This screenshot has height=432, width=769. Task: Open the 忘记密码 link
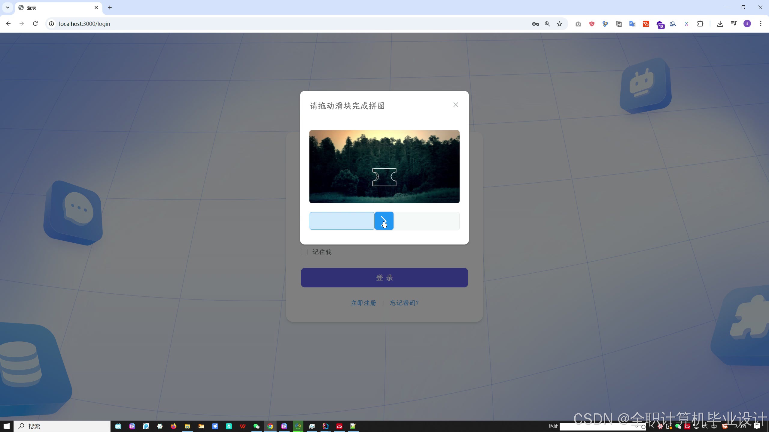coord(404,303)
